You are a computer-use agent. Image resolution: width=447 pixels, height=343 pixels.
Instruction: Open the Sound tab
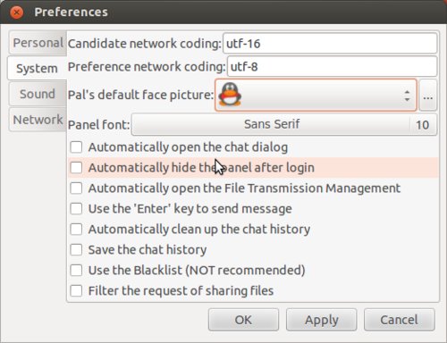click(x=38, y=94)
